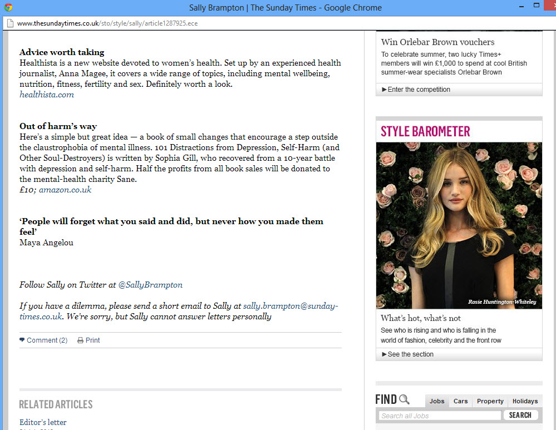
Task: Minimize the Chrome window
Action: click(x=521, y=6)
